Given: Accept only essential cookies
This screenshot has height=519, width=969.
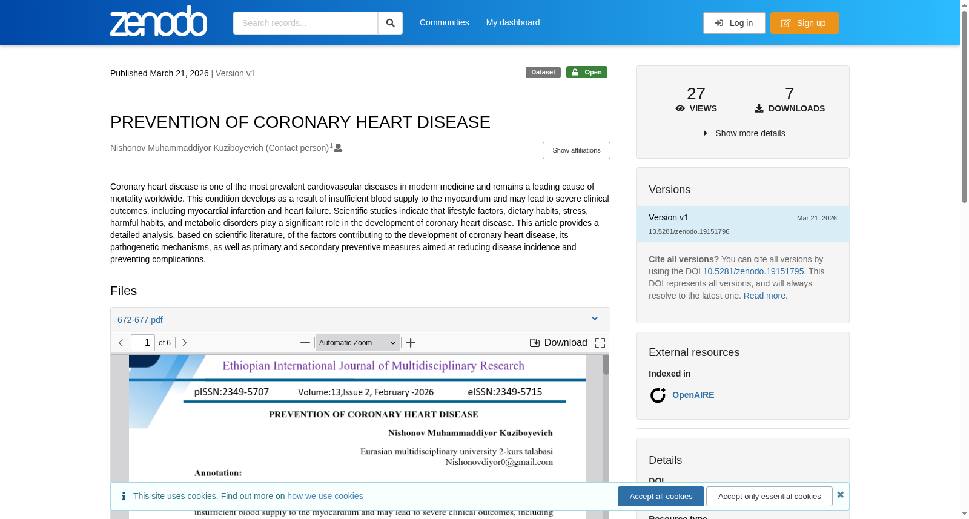Looking at the screenshot, I should click(x=769, y=496).
